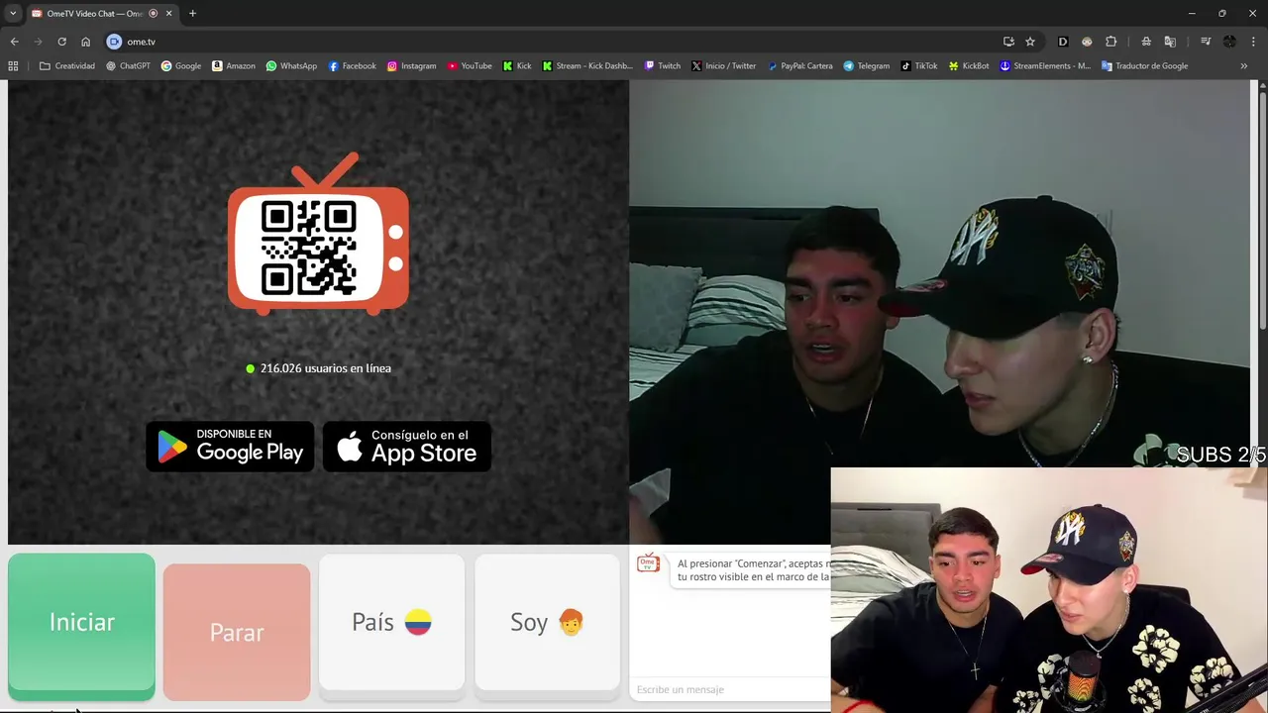Click the OmeTV QR code logo
Viewport: 1268px width, 713px height.
point(318,234)
